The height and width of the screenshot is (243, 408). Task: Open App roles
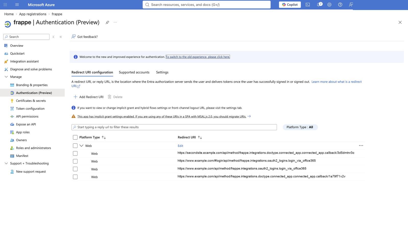23,132
